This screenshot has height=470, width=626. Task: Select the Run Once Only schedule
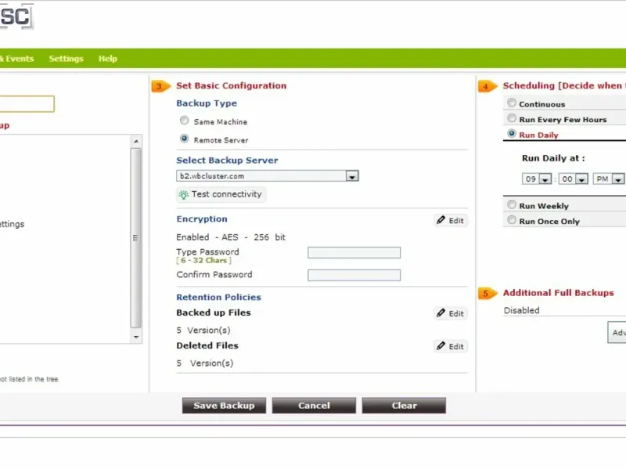coord(512,220)
